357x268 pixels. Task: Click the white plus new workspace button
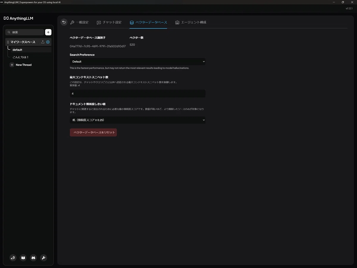click(x=48, y=32)
